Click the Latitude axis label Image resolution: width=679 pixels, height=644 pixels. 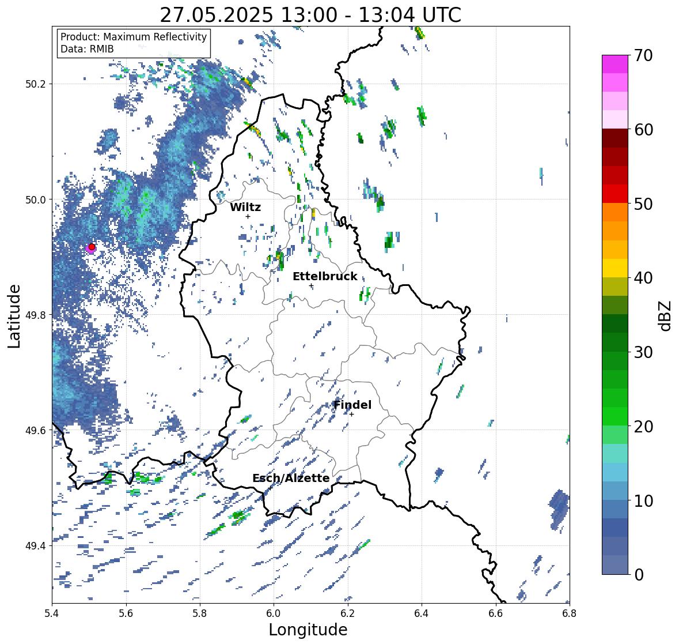click(14, 316)
